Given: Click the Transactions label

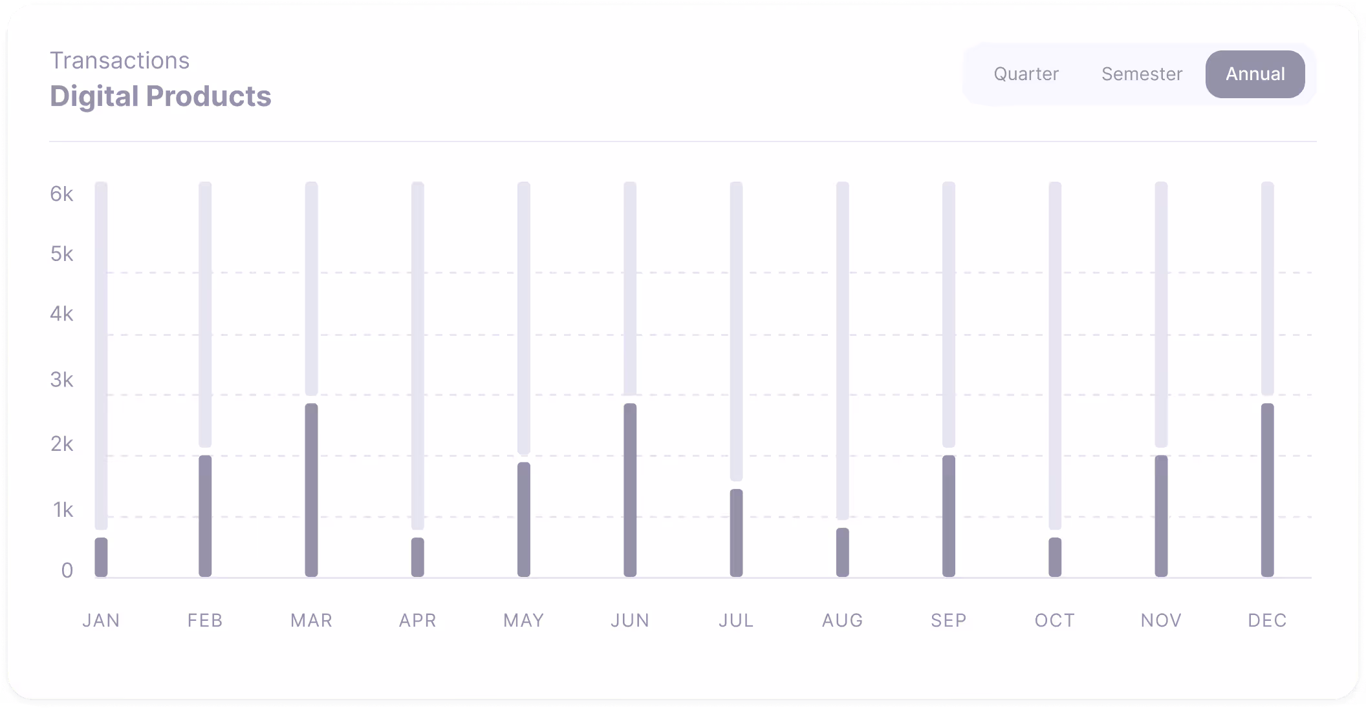Looking at the screenshot, I should (120, 59).
